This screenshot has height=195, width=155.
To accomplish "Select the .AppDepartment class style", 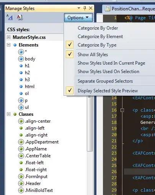I will coord(42,142).
